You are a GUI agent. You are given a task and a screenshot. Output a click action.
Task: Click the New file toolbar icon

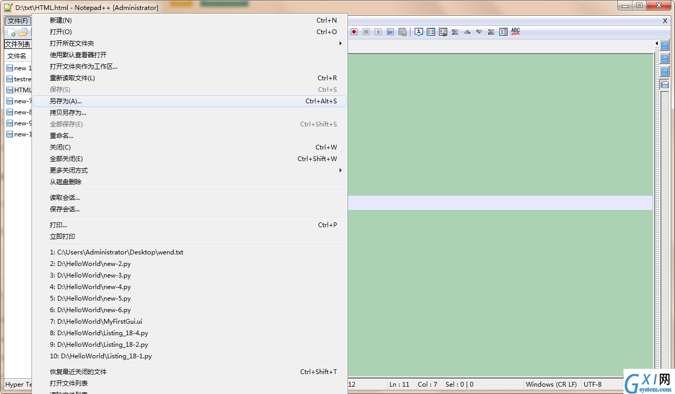11,33
